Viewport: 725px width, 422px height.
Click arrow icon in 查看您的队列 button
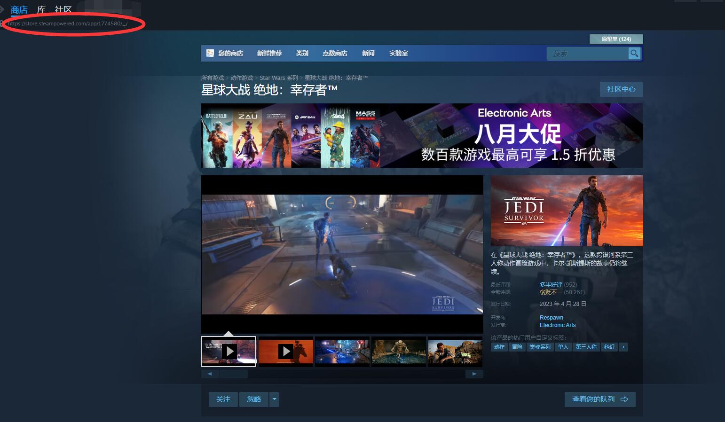click(x=624, y=399)
